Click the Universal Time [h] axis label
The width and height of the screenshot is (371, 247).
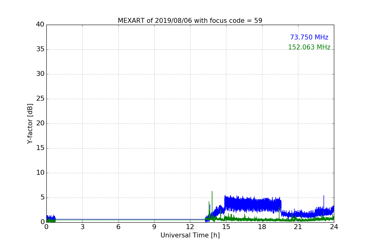[190, 235]
